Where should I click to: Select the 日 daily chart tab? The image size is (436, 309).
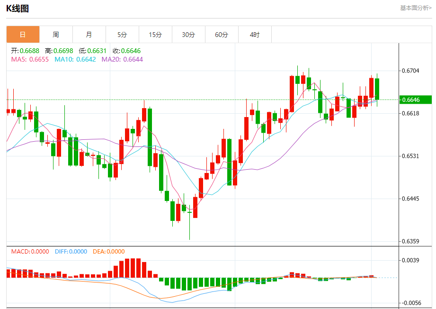coord(23,35)
